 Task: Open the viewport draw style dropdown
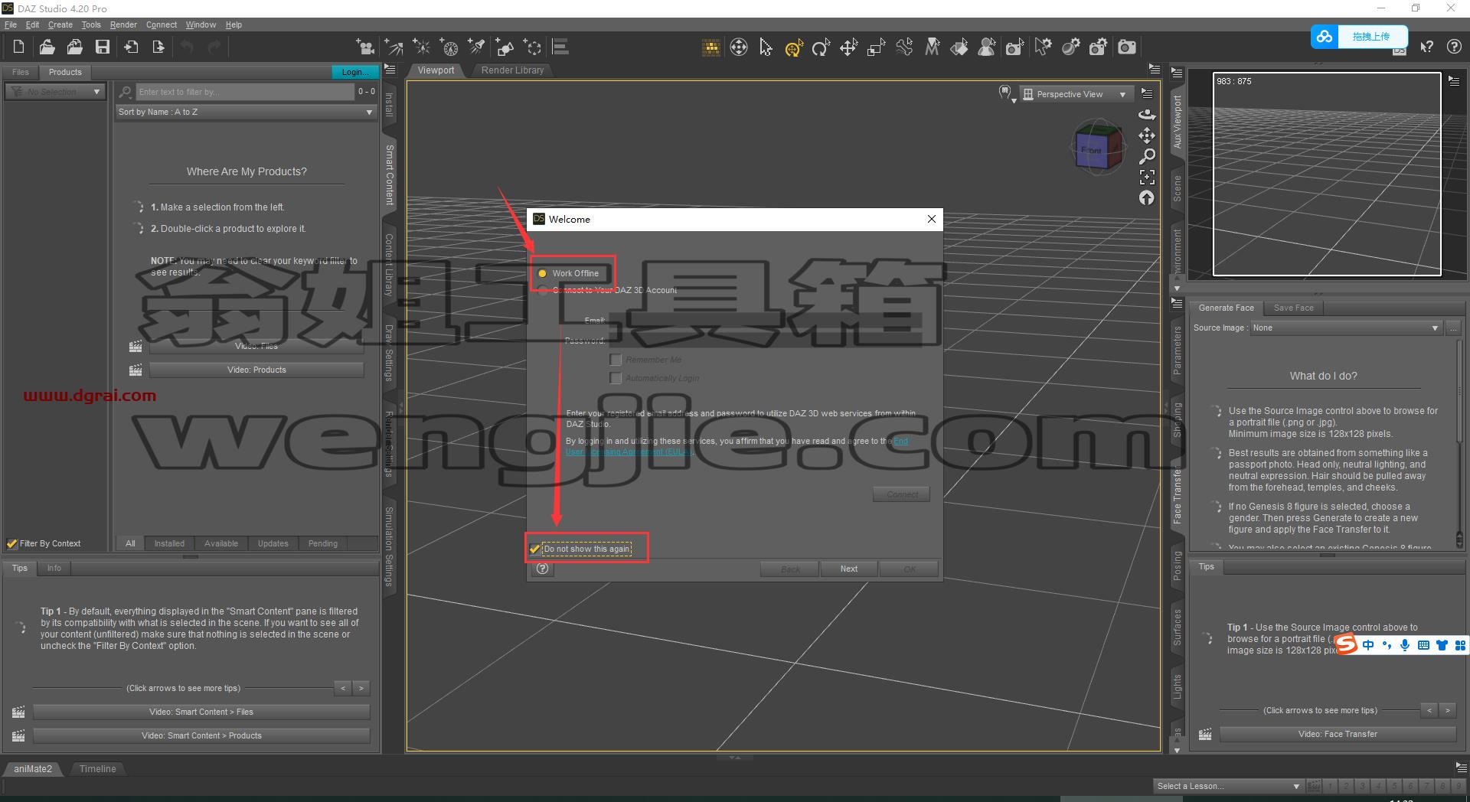pos(1006,93)
